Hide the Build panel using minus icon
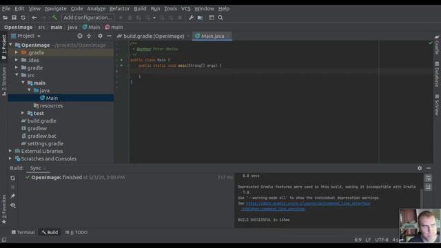 click(x=429, y=168)
